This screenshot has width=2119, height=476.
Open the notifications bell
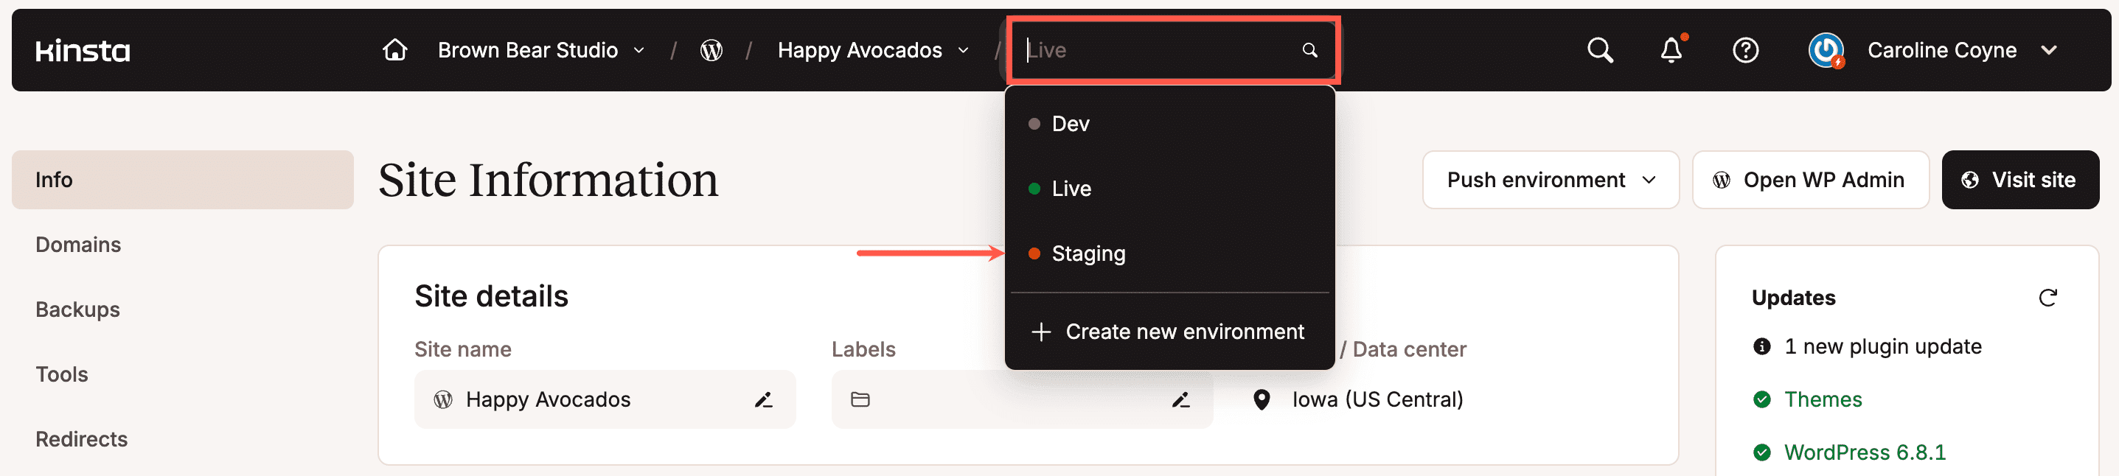tap(1671, 50)
